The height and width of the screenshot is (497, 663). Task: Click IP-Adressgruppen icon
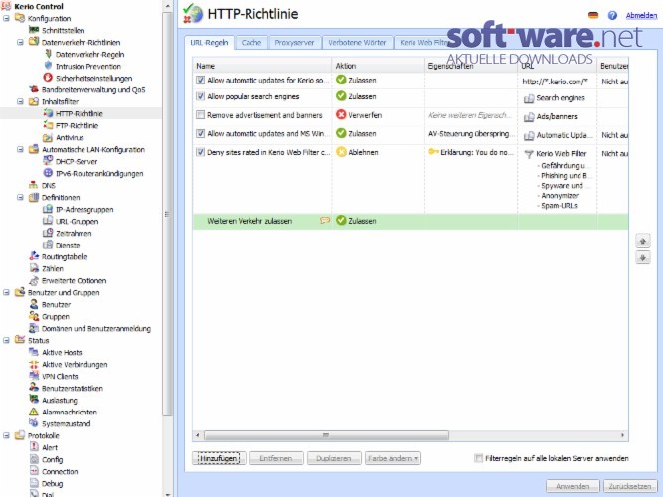48,209
